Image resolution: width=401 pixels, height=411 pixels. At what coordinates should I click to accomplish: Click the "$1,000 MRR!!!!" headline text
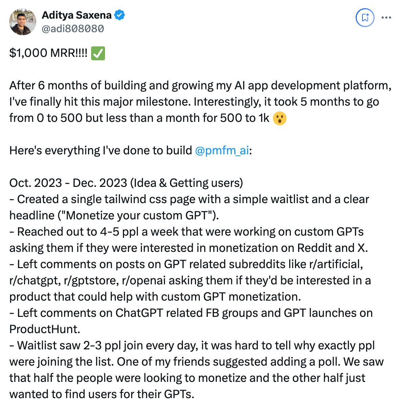point(48,53)
